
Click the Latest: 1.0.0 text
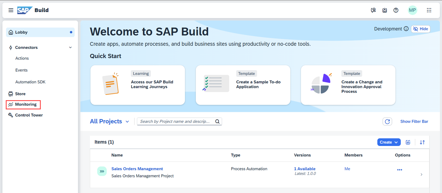[x=305, y=174]
